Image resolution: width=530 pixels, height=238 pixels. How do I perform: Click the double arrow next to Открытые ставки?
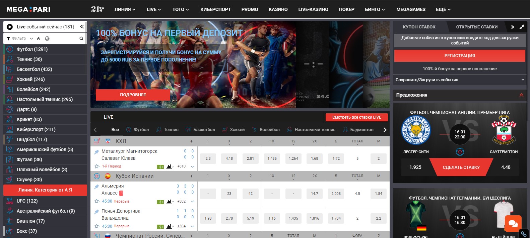(512, 27)
